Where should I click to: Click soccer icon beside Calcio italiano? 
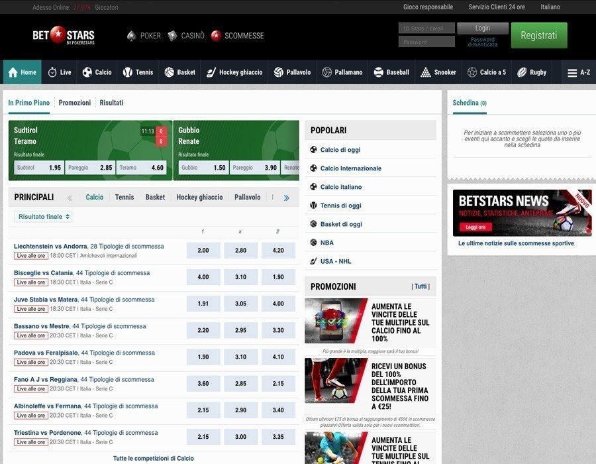pyautogui.click(x=313, y=187)
